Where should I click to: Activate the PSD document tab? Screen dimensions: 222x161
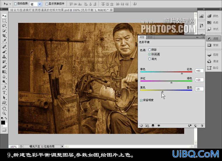point(60,10)
